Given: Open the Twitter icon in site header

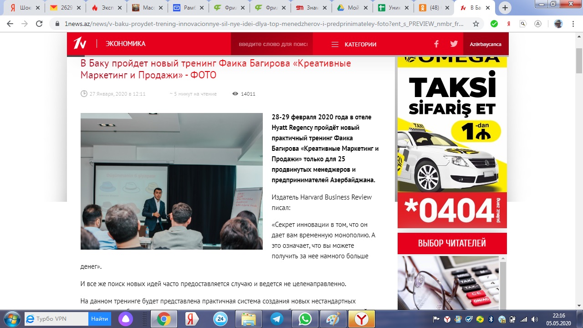Looking at the screenshot, I should [454, 44].
